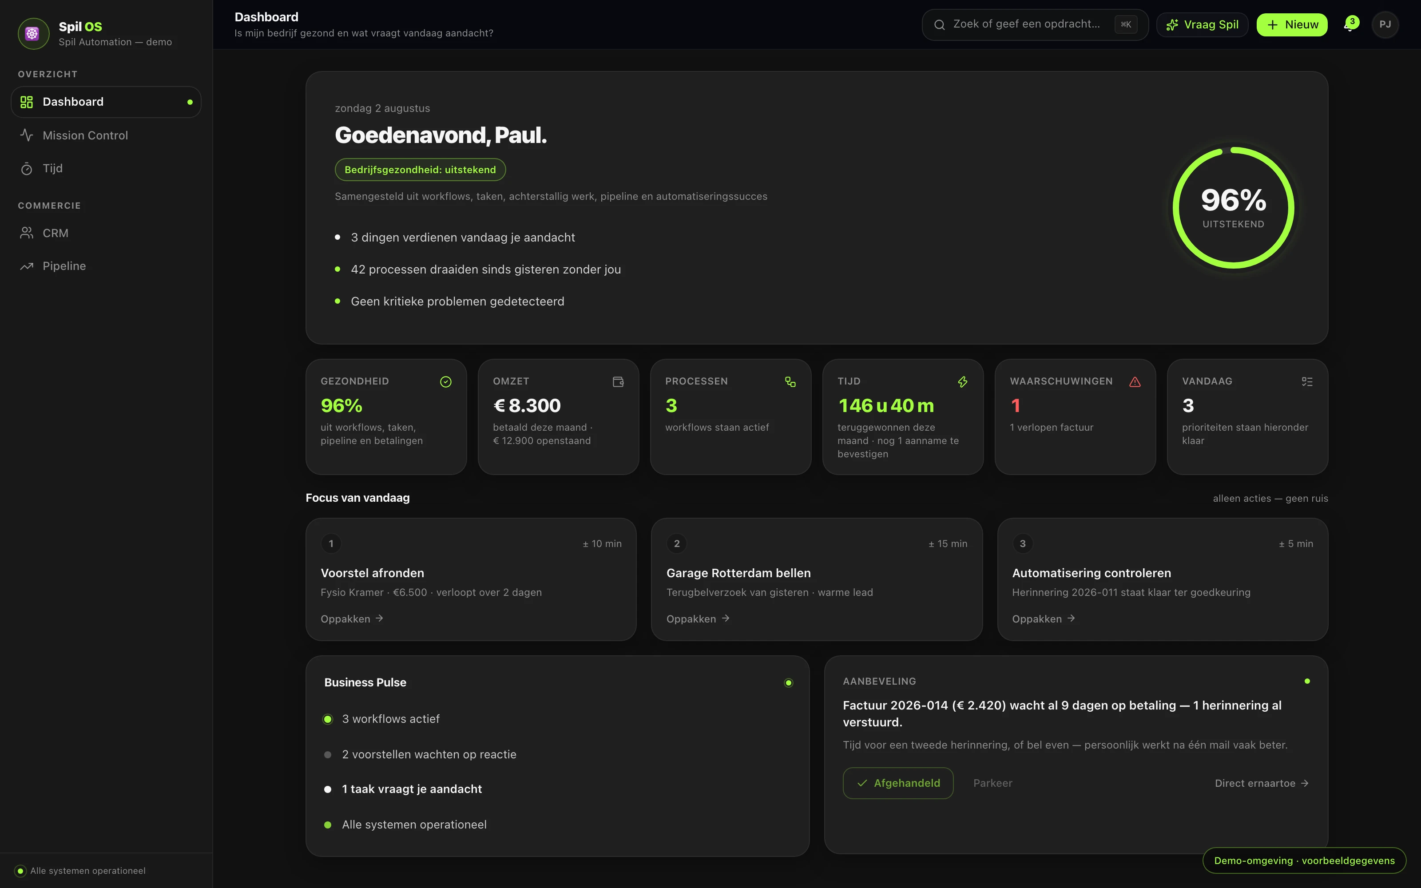Click '2 voorstellen wachten op reactie'
The image size is (1421, 888).
coord(429,754)
